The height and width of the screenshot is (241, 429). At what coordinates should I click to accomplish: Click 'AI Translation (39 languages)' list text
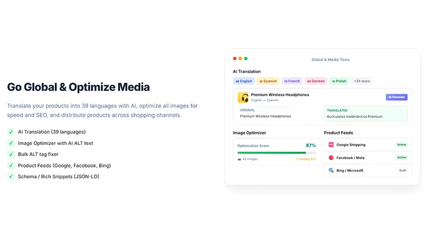[x=51, y=132]
